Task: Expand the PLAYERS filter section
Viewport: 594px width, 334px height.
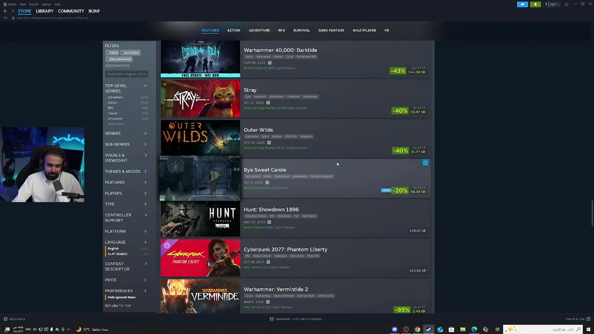Action: point(126,193)
